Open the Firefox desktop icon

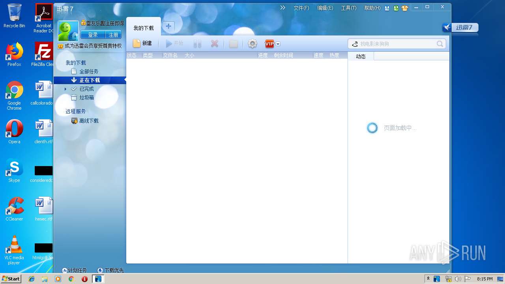pyautogui.click(x=14, y=54)
